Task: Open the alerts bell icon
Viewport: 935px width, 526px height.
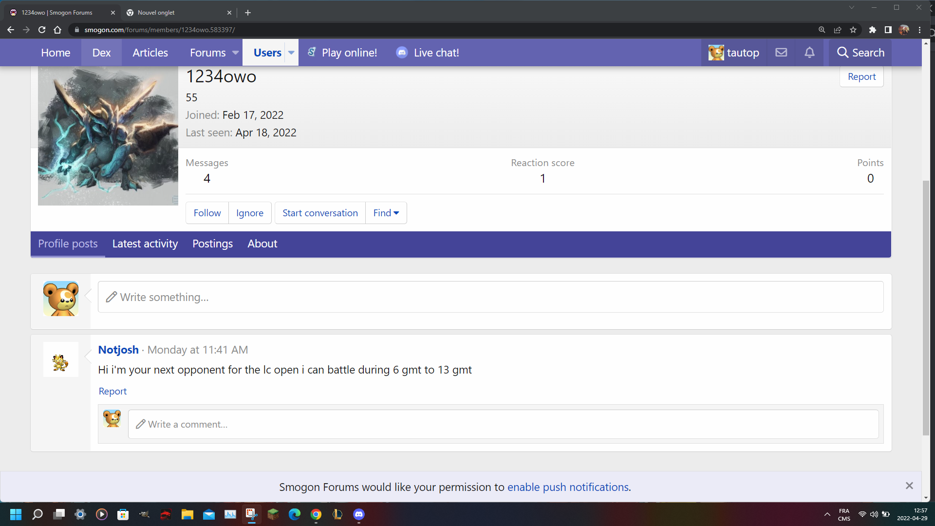Action: tap(809, 53)
